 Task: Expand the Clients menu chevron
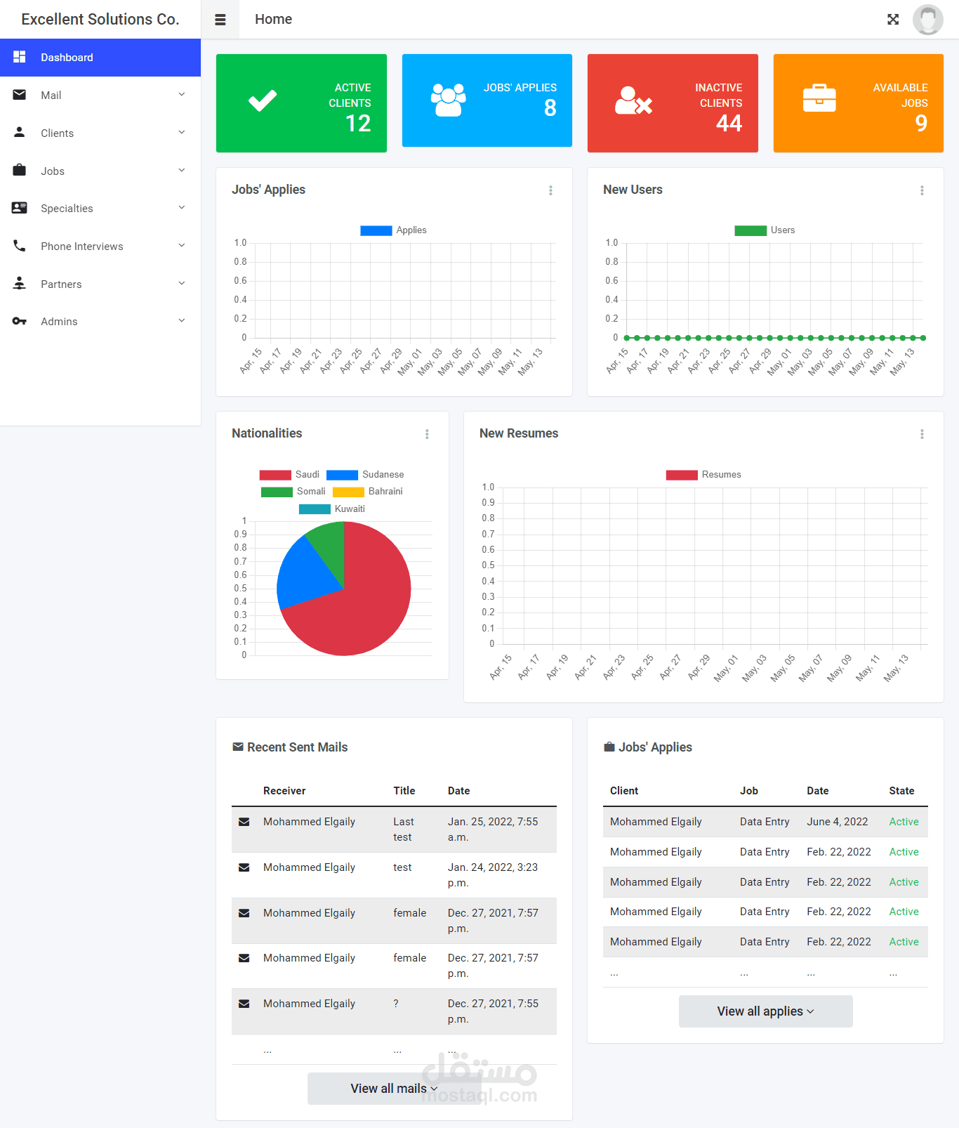(x=182, y=133)
